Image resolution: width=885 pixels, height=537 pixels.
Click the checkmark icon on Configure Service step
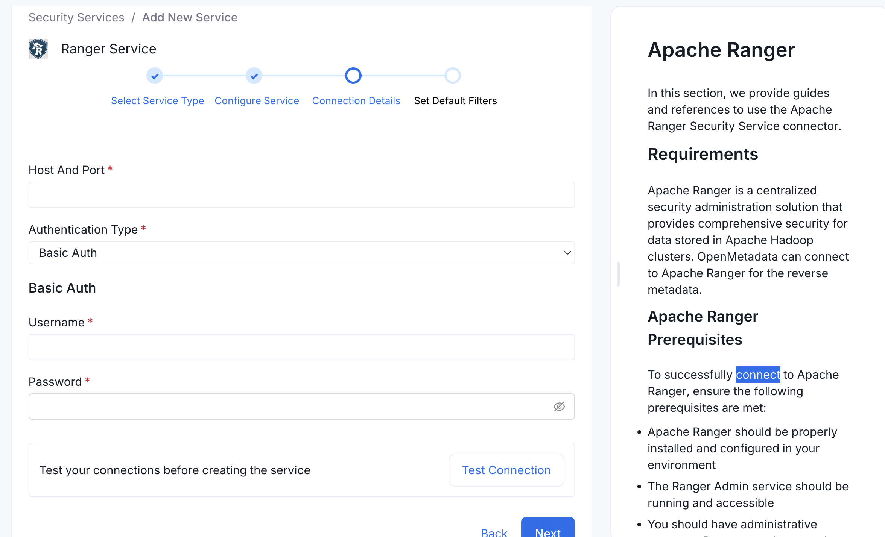254,76
